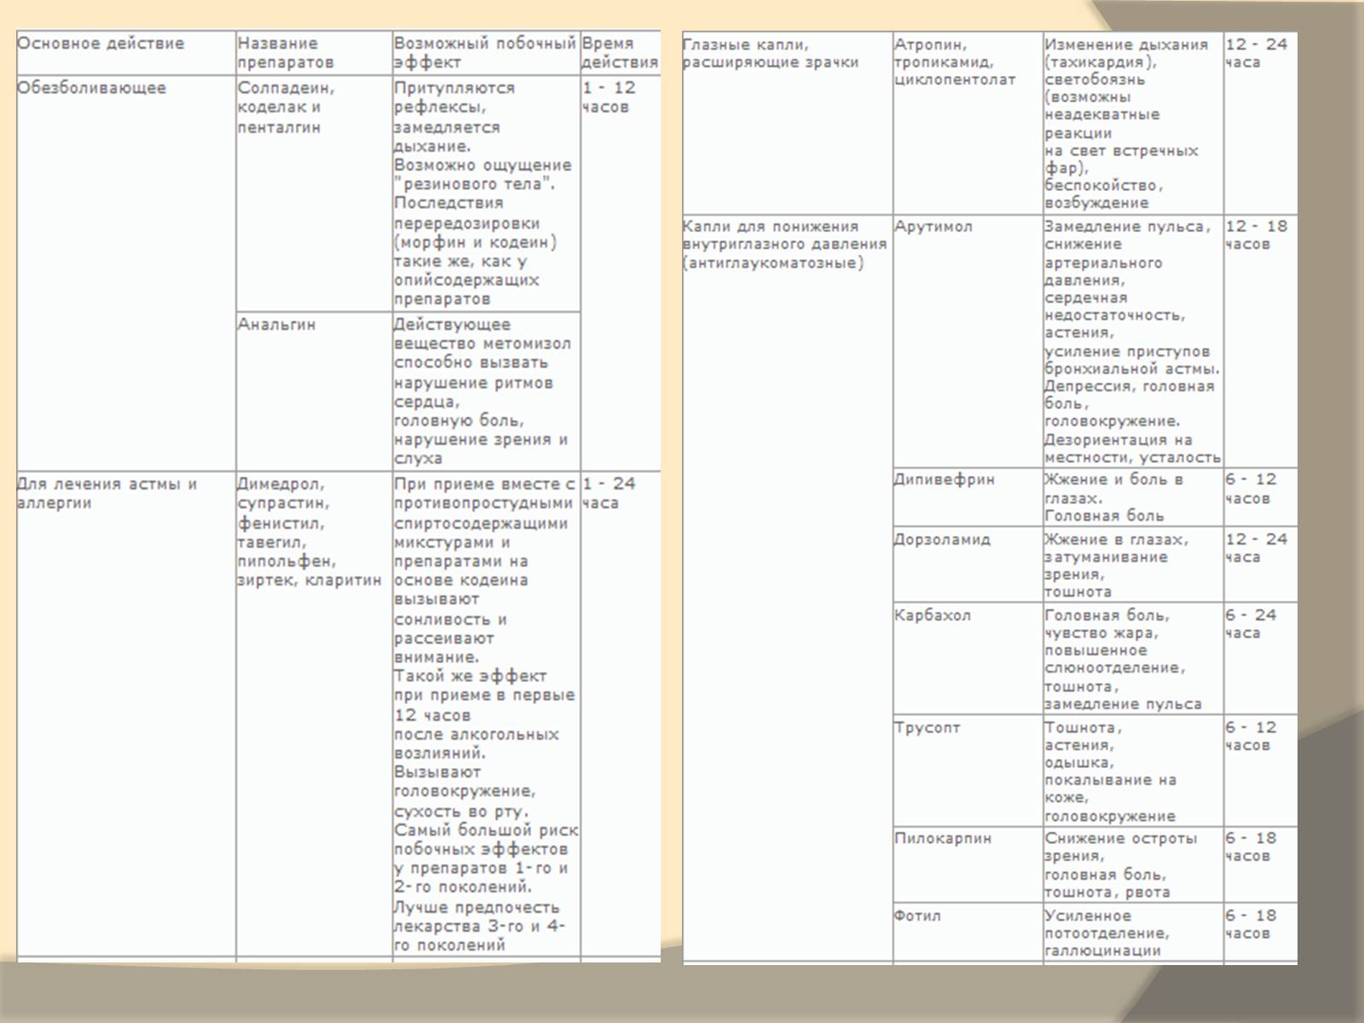Image resolution: width=1364 pixels, height=1023 pixels.
Task: Select the 'Арутимол' cell
Action: click(968, 341)
